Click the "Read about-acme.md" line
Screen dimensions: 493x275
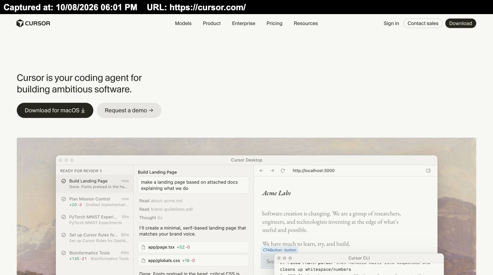[x=161, y=201]
